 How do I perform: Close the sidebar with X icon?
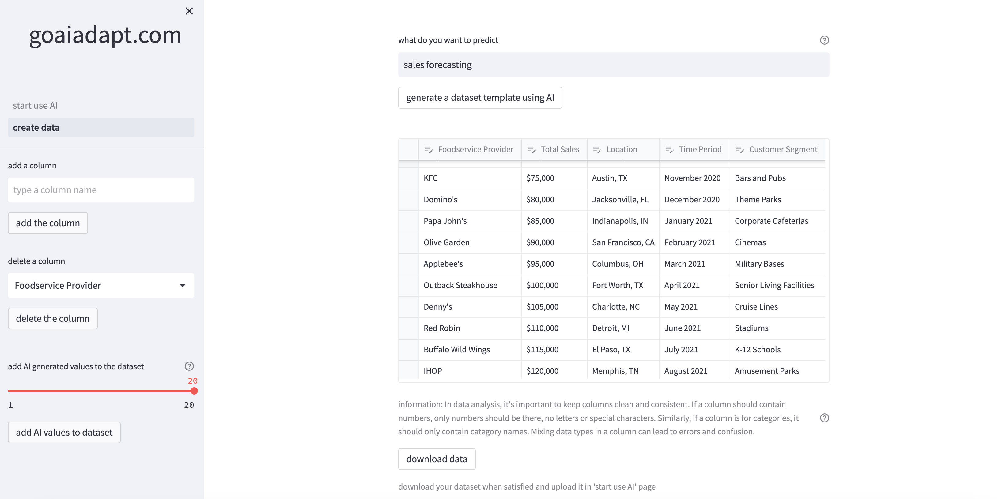point(189,11)
